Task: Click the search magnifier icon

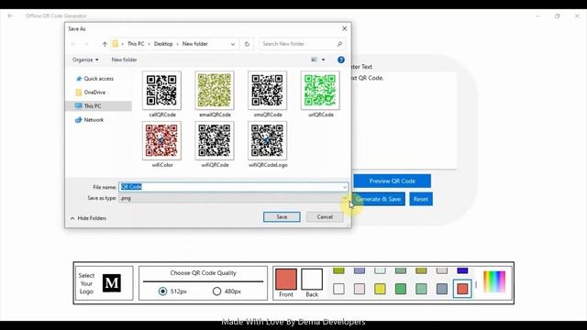Action: (x=339, y=44)
